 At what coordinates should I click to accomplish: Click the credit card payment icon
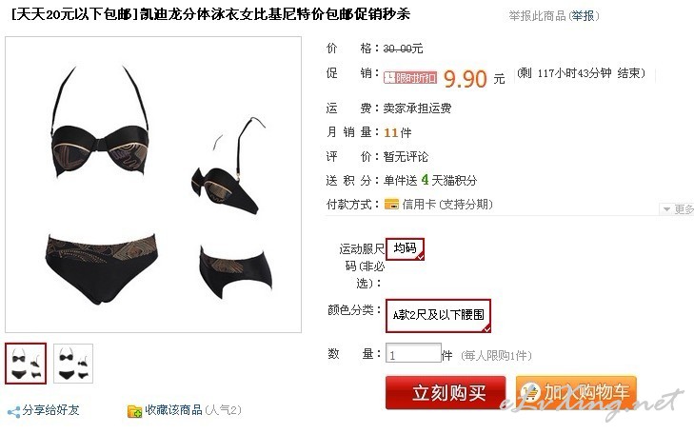coord(391,204)
